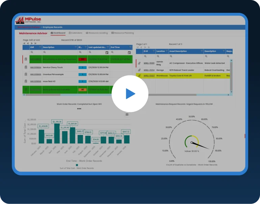Click the three-dots icon above the bar chart
Image resolution: width=260 pixels, height=204 pixels.
point(79,109)
